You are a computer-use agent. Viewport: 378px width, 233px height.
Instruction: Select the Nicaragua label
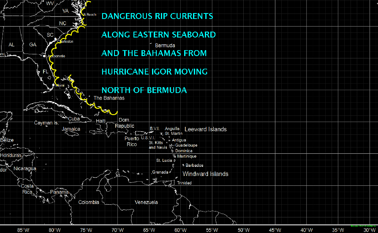click(25, 169)
